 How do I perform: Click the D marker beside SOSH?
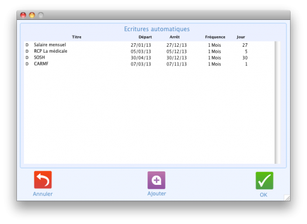click(x=27, y=57)
